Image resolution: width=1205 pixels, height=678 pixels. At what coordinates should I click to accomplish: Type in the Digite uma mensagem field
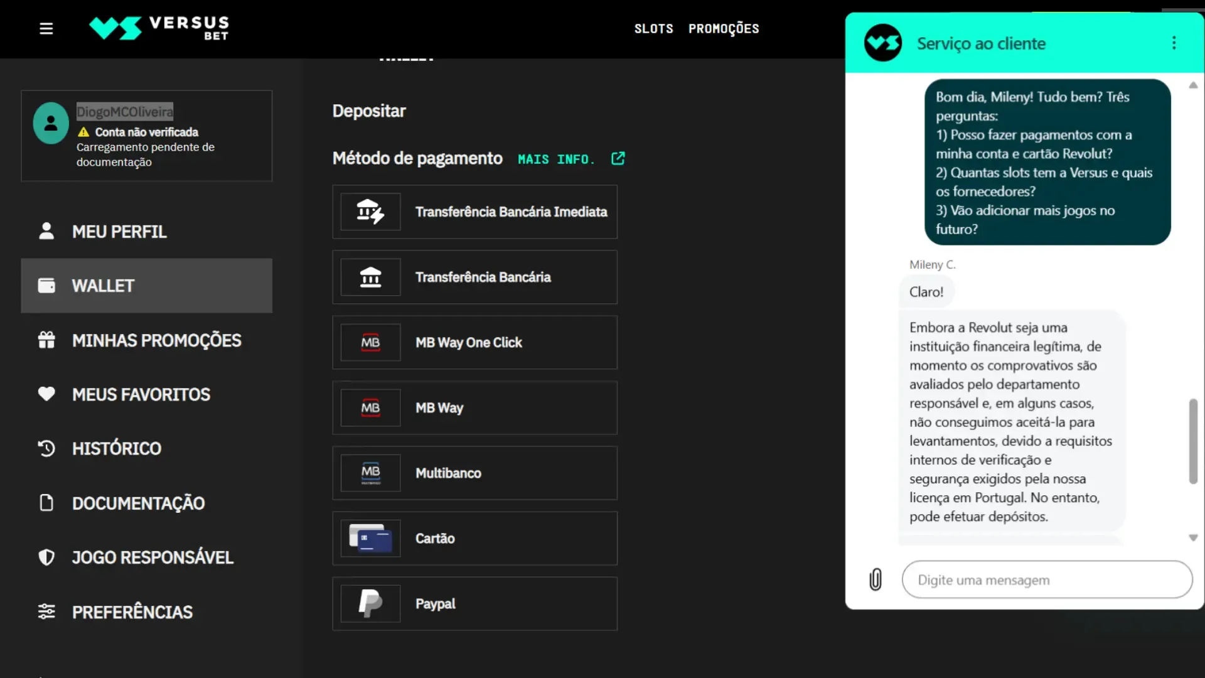point(1047,579)
